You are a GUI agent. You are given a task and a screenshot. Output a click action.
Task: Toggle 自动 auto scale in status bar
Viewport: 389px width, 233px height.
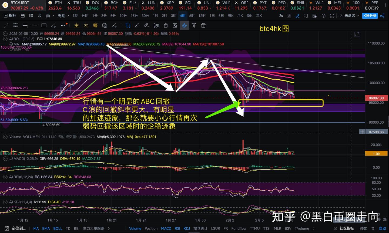pos(382,228)
